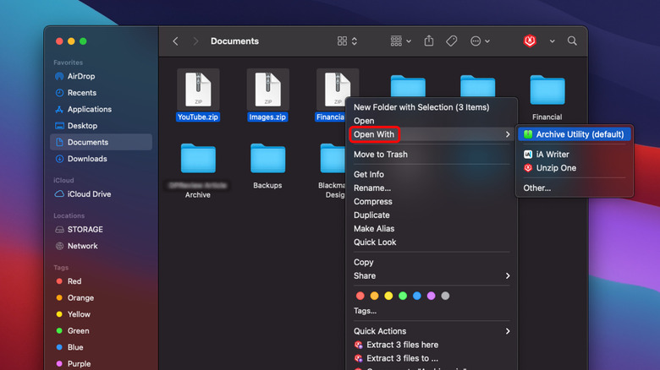Choose Open With in context menu
The height and width of the screenshot is (370, 660).
click(x=375, y=134)
